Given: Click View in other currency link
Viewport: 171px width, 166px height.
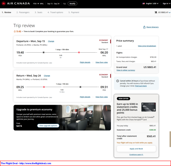Looking at the screenshot, I should pyautogui.click(x=126, y=70).
